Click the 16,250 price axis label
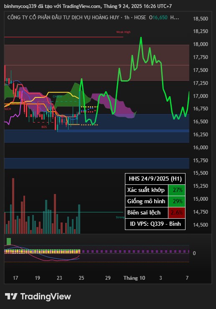 click(201, 134)
